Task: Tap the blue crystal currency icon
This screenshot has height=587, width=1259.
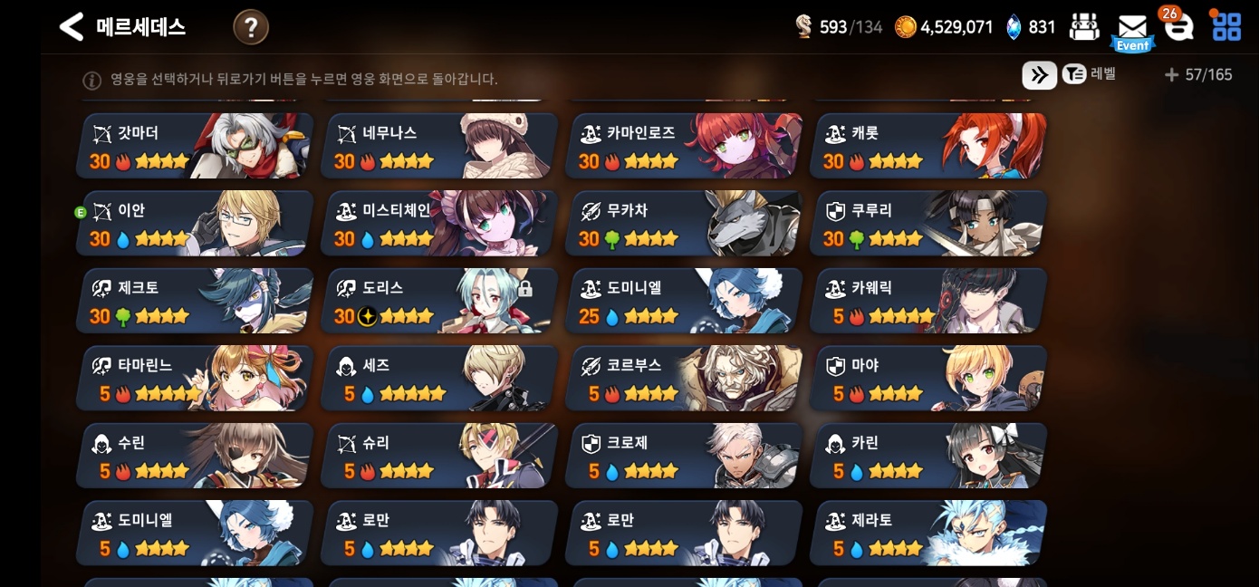Action: pos(1014,27)
